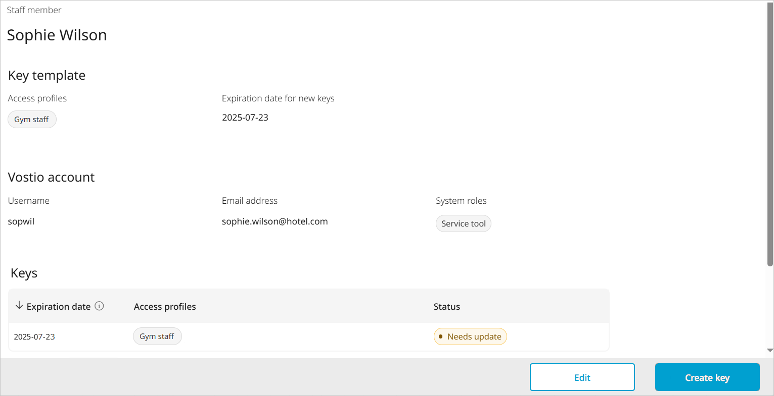The image size is (774, 396).
Task: Select the 2025-07-23 date in the key row
Action: 34,337
